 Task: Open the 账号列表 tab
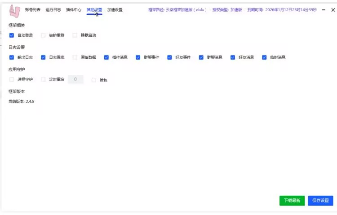pos(32,10)
